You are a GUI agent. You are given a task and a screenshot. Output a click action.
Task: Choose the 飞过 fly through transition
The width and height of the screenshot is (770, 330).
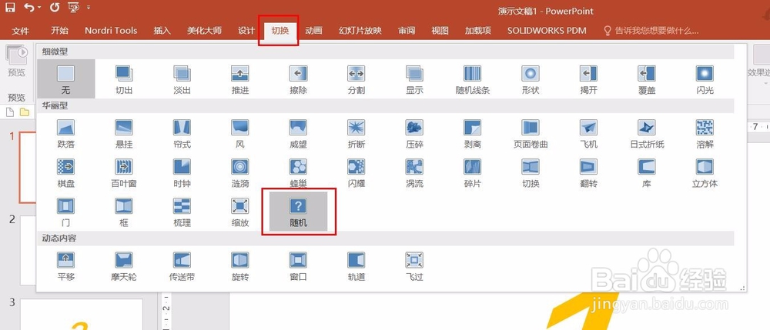point(414,265)
